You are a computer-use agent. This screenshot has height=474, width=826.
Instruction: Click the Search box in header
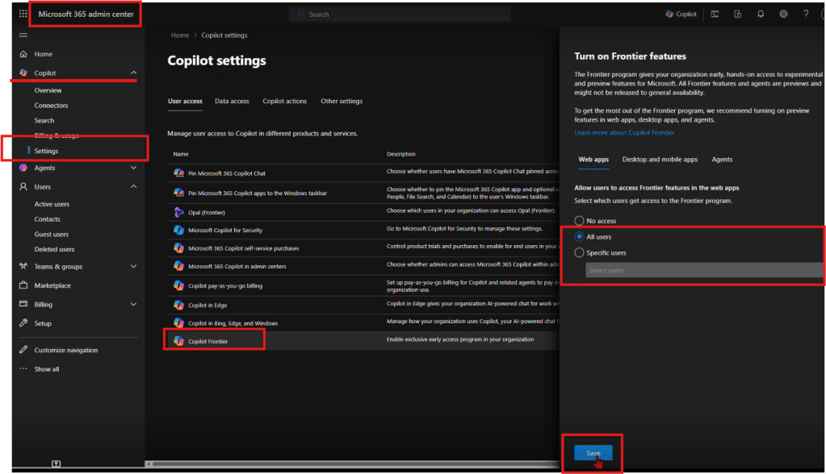[400, 14]
